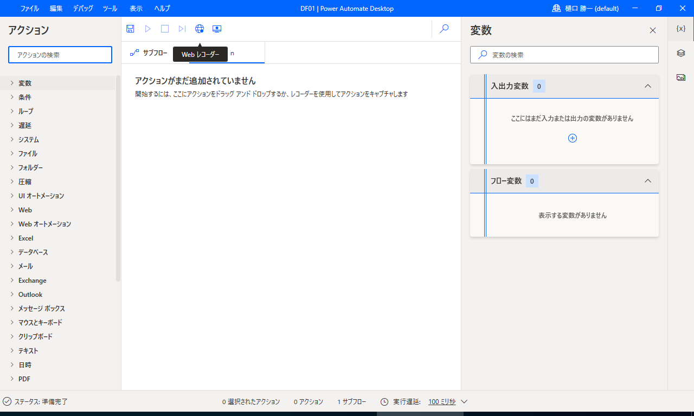Click the 0 選択されたアクション status text
Image resolution: width=694 pixels, height=416 pixels.
(251, 401)
